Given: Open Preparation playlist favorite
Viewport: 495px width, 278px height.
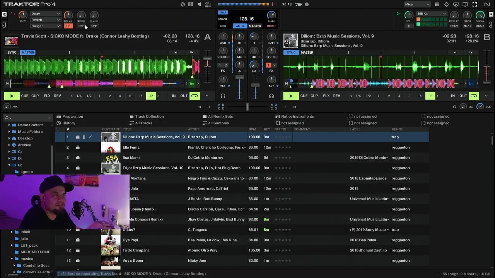Looking at the screenshot, I should click(70, 116).
